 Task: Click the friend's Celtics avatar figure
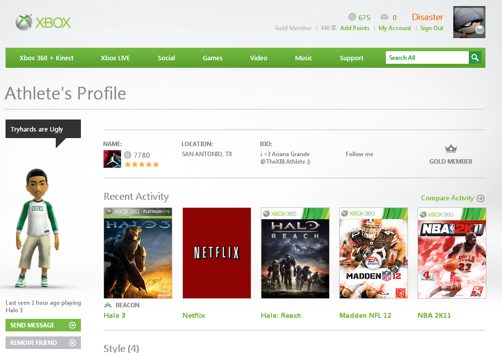point(38,228)
